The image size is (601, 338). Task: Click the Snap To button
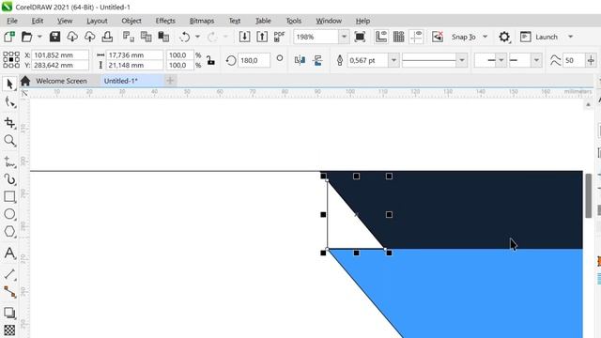463,37
